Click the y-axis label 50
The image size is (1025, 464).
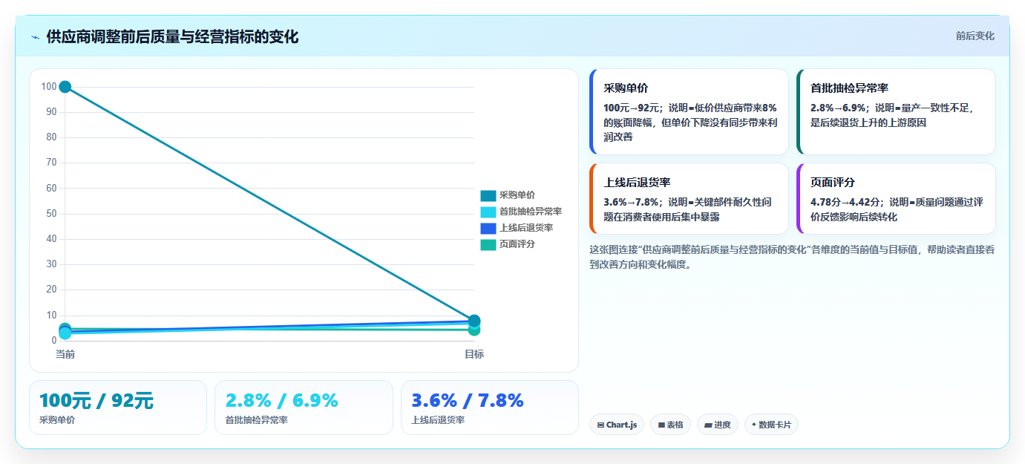point(51,214)
